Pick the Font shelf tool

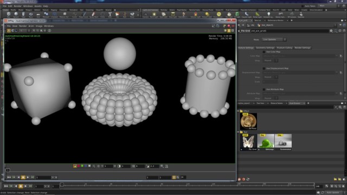coord(110,15)
